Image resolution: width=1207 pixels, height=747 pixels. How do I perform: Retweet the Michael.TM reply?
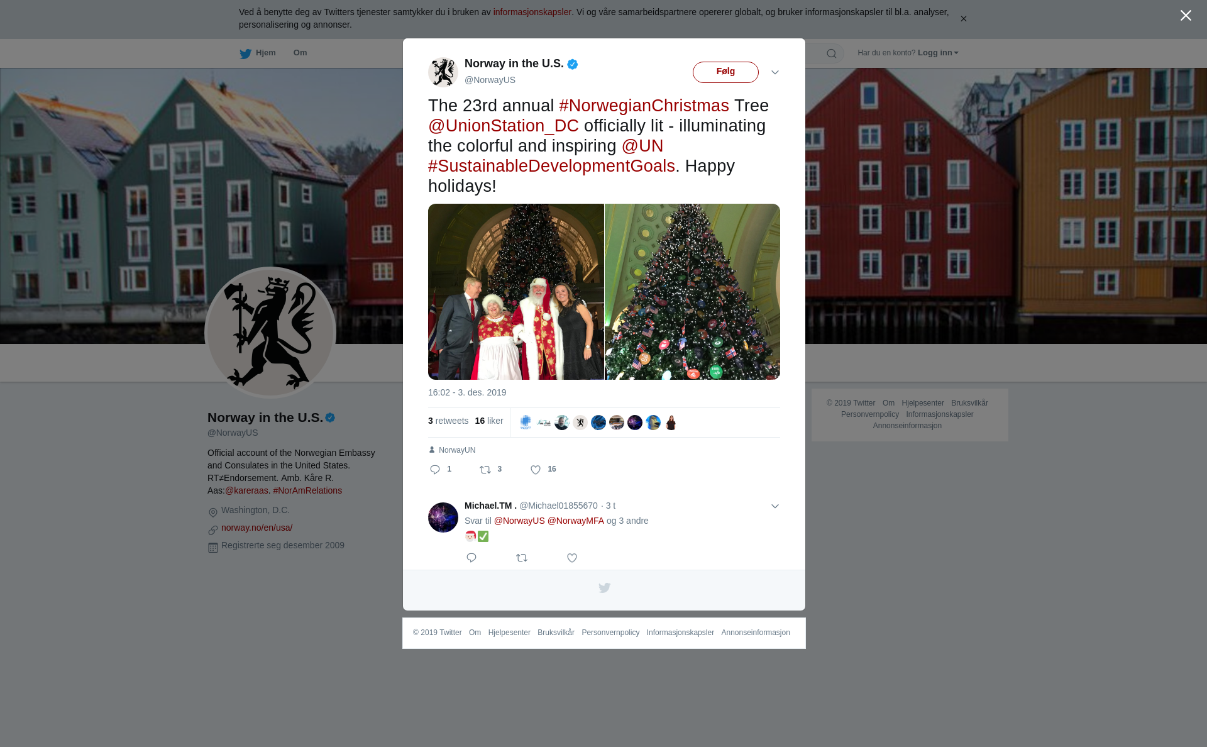522,558
